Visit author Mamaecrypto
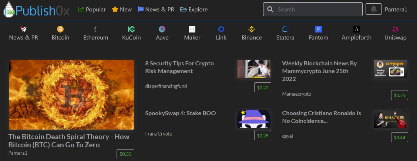 (x=297, y=94)
